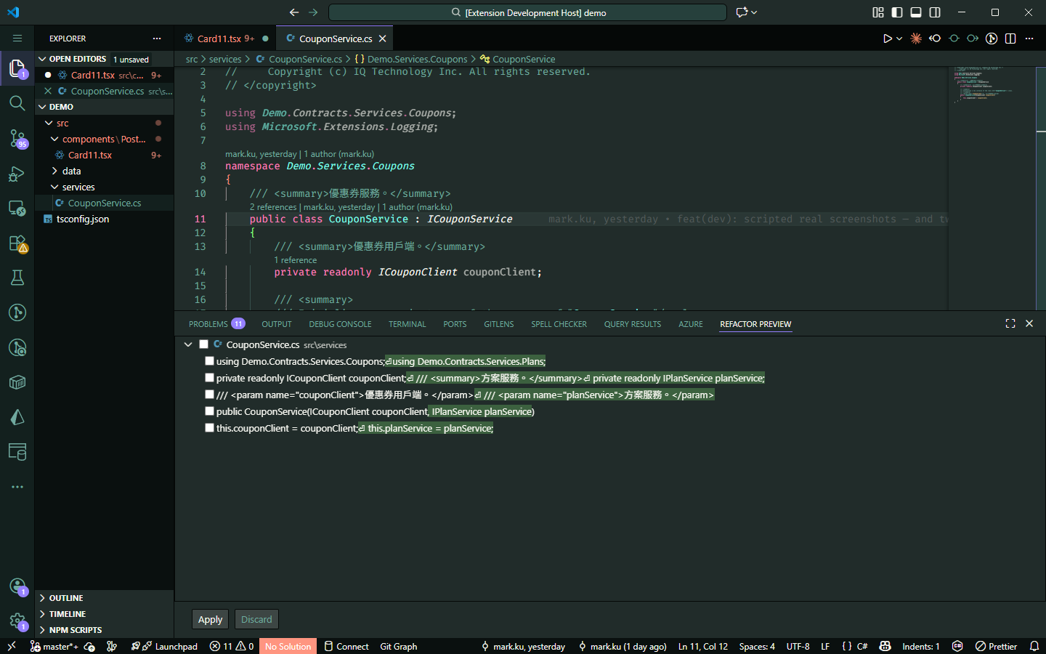The height and width of the screenshot is (654, 1046).
Task: Open the Remote Explorer view
Action: coord(17,208)
